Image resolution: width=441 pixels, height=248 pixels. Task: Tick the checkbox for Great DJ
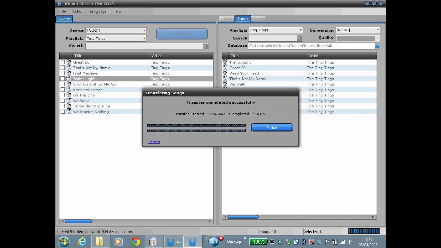coord(63,62)
